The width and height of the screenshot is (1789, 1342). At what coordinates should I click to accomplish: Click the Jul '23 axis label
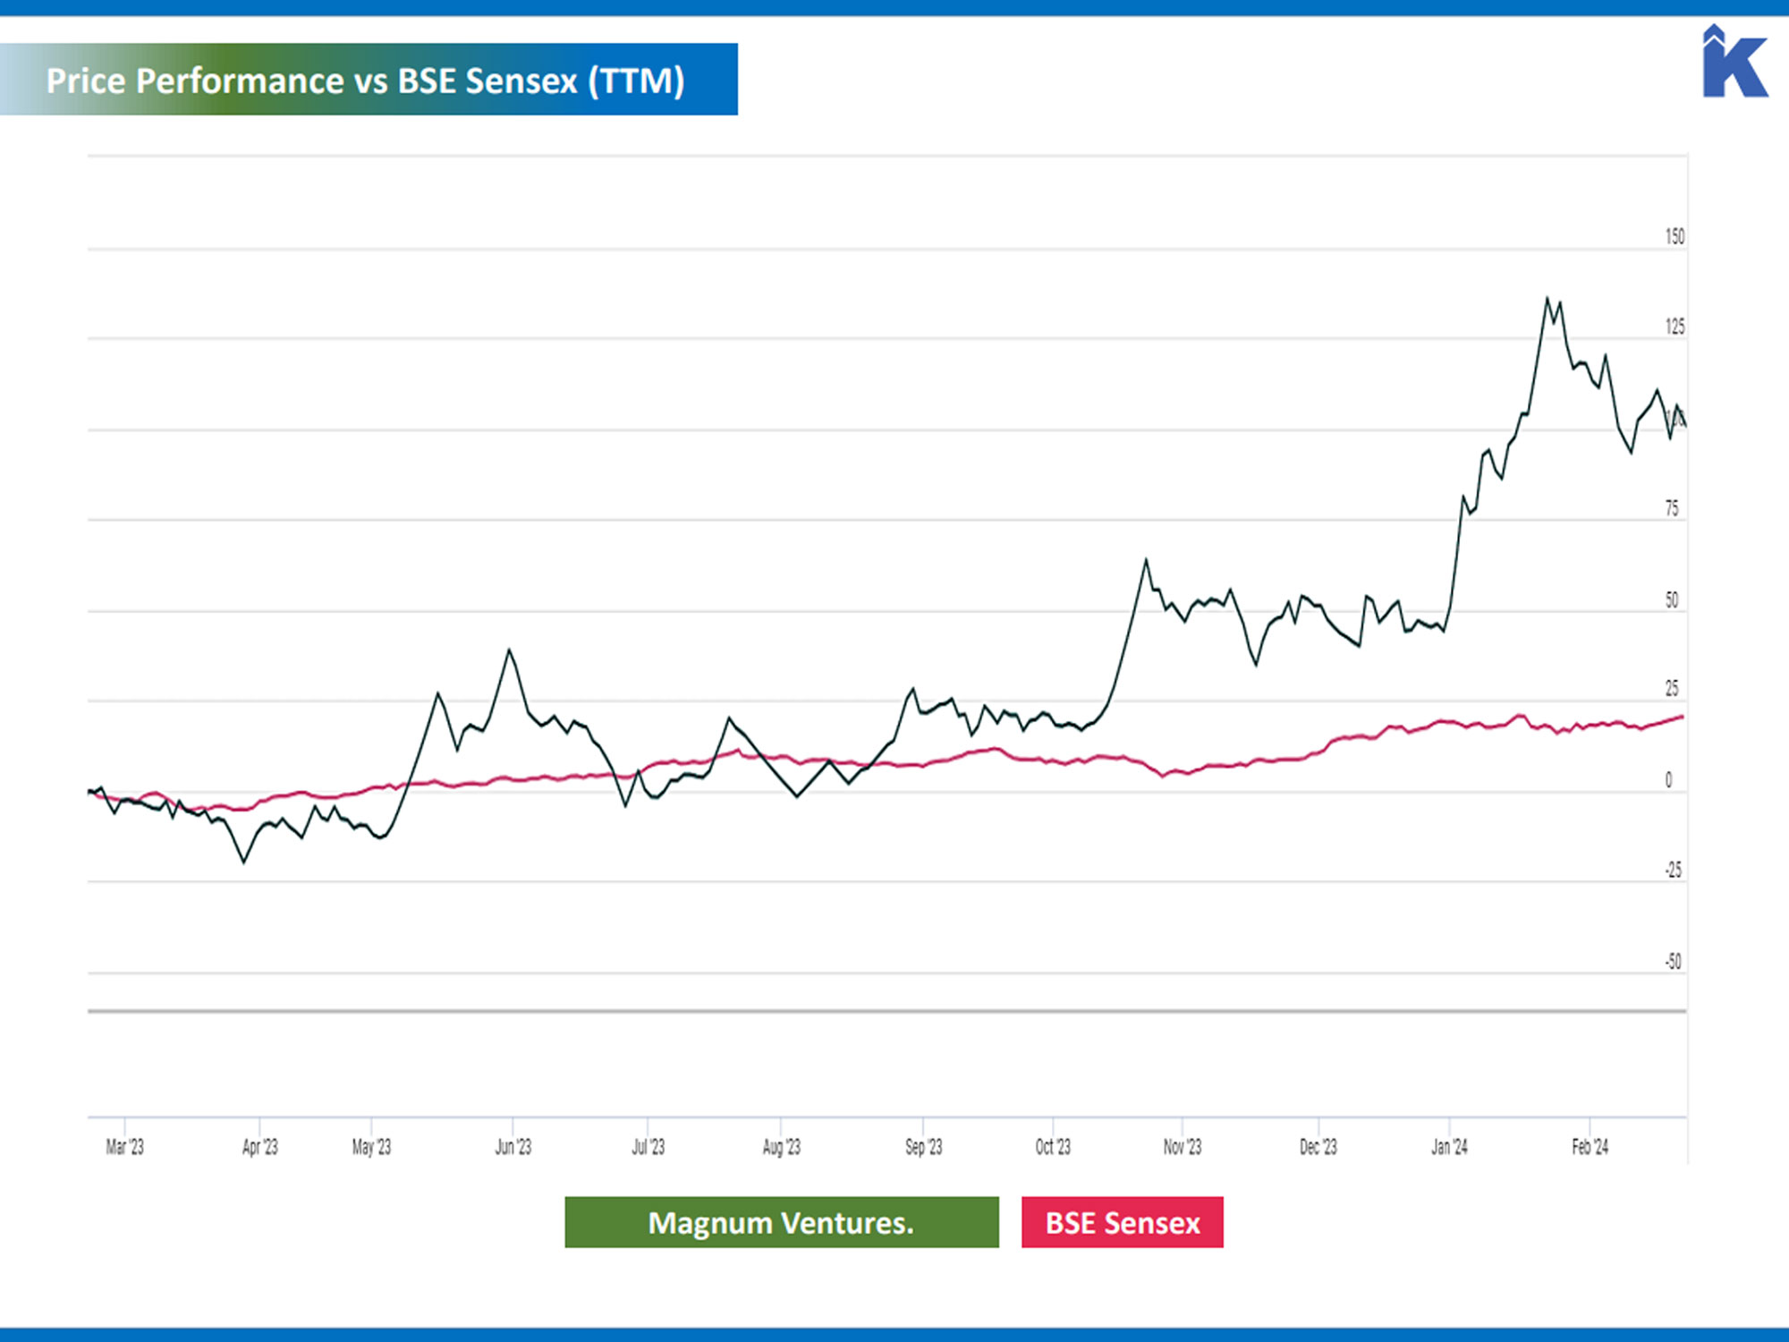pos(648,1147)
